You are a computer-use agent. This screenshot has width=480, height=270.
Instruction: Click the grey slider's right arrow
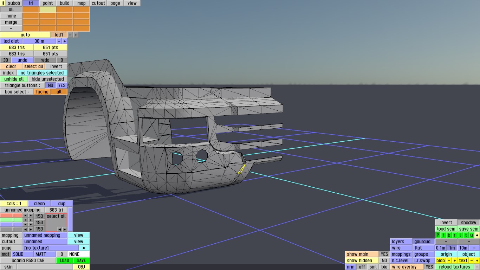(31, 229)
